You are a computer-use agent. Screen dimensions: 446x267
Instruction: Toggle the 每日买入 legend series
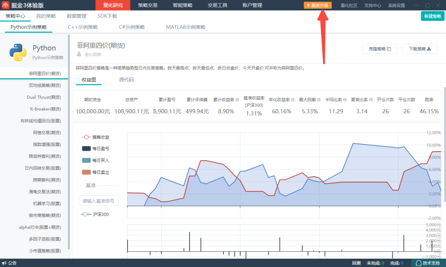95,160
